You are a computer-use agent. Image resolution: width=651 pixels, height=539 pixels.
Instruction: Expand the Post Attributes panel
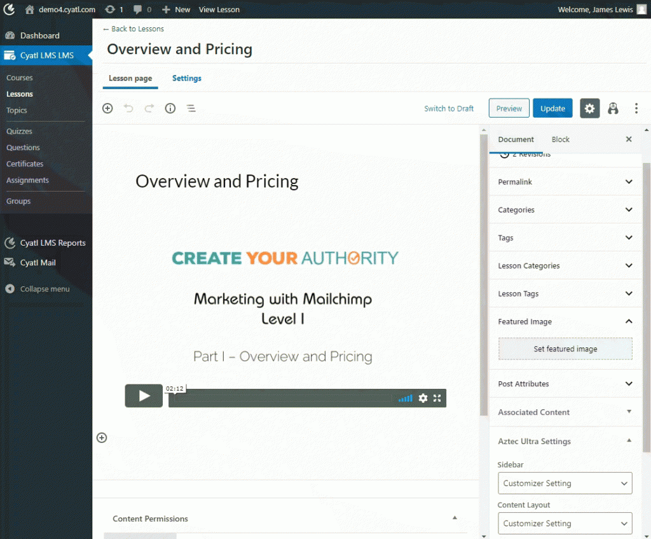coord(565,384)
